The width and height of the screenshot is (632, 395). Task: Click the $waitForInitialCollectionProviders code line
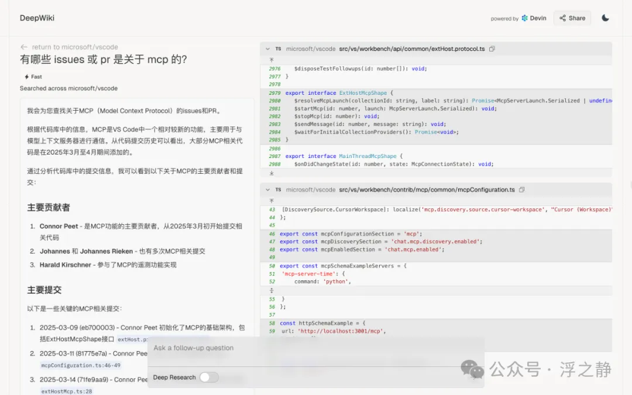376,132
